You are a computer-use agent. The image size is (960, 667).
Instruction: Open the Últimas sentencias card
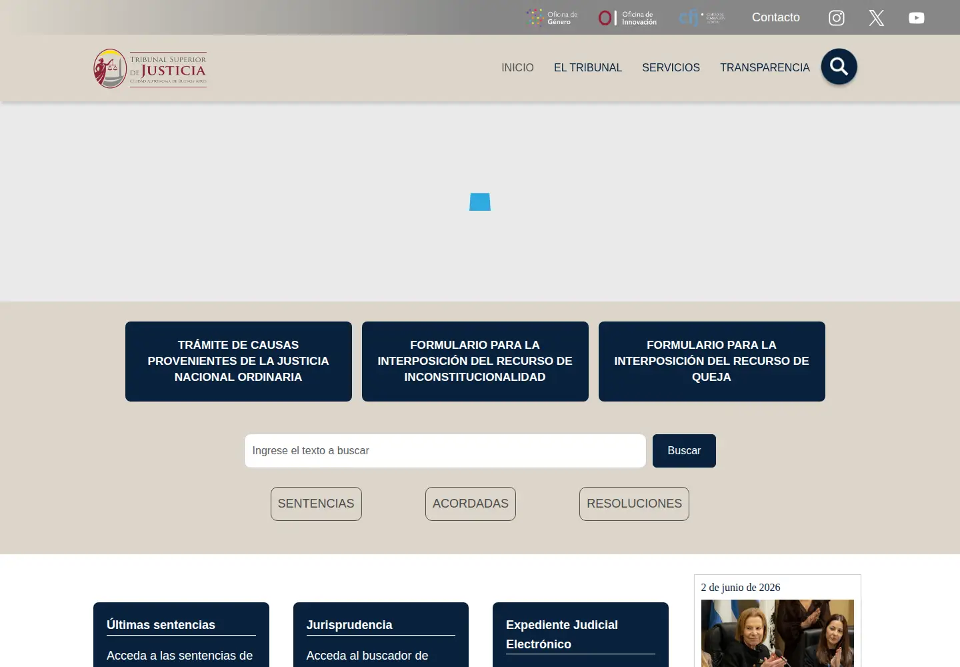tap(181, 635)
